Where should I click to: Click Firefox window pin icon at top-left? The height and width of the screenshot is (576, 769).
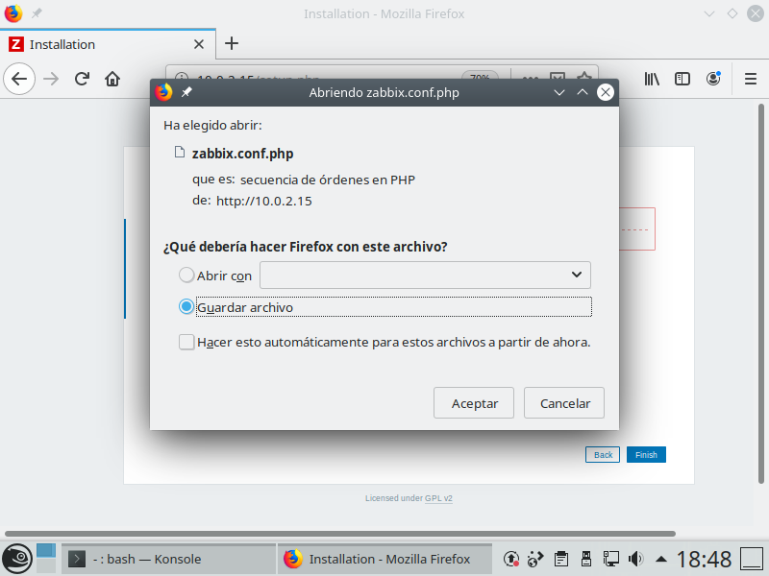(37, 13)
